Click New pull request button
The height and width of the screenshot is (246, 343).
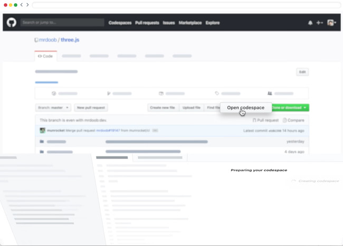pos(91,107)
